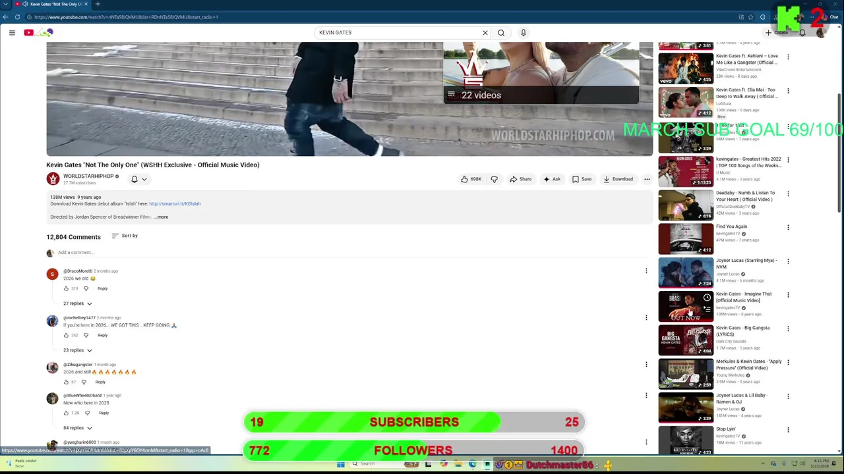Expand the 84 replies thread
Image resolution: width=844 pixels, height=474 pixels.
point(78,428)
